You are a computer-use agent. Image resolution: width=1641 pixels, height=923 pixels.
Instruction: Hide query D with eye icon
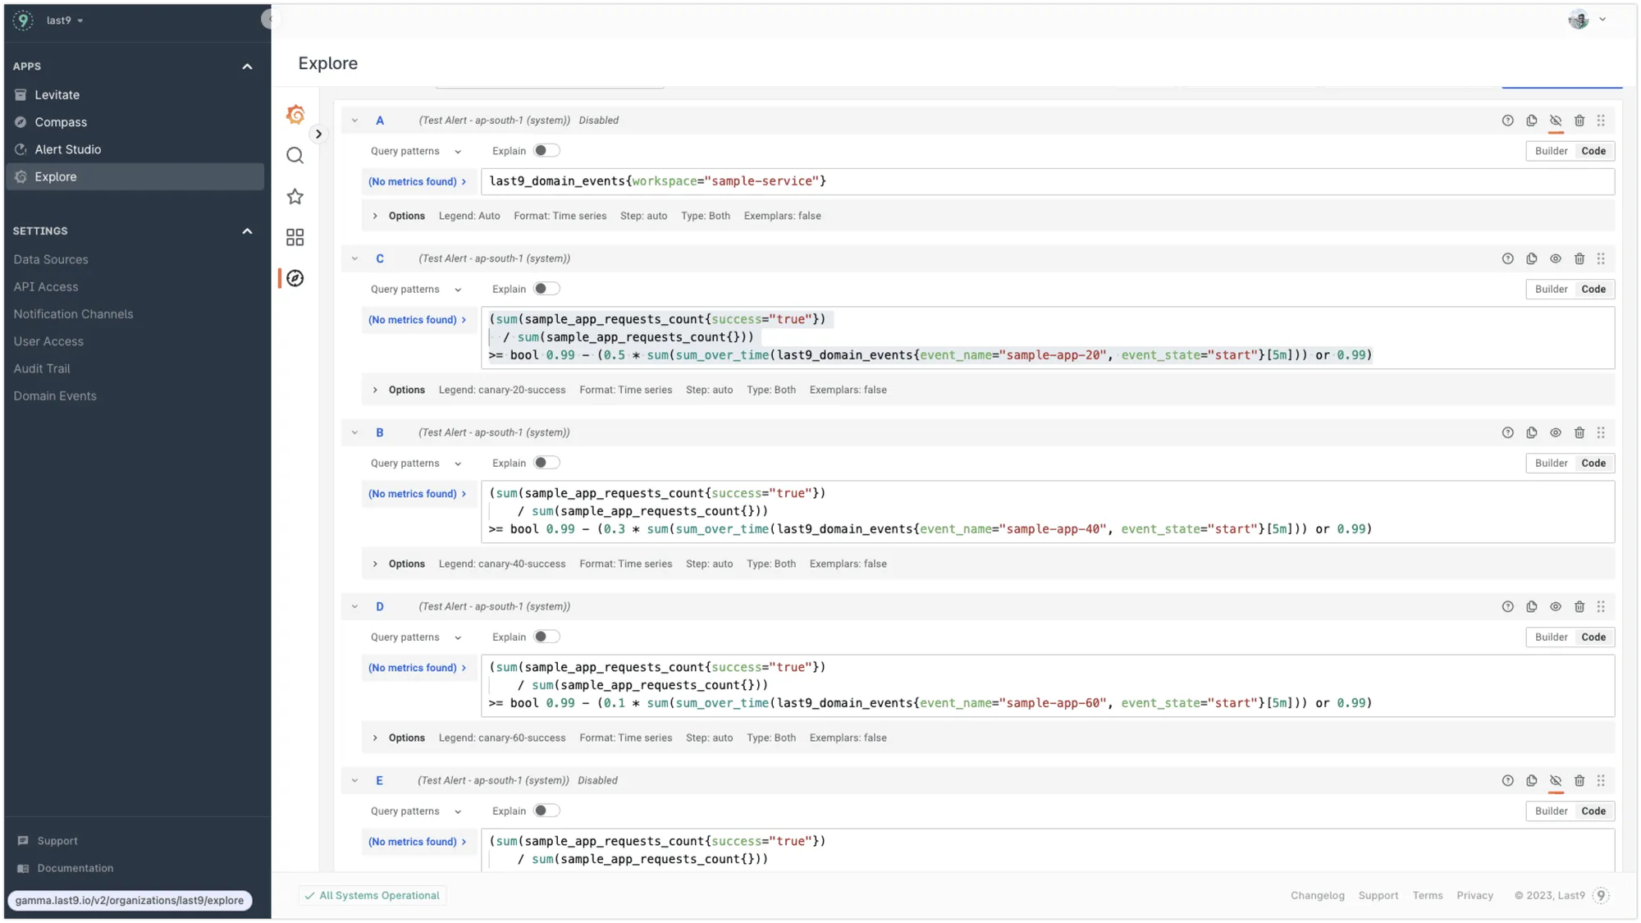click(x=1555, y=606)
